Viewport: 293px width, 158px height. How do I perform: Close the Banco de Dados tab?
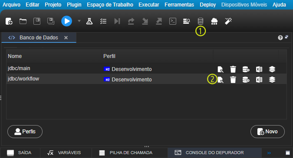[66, 38]
